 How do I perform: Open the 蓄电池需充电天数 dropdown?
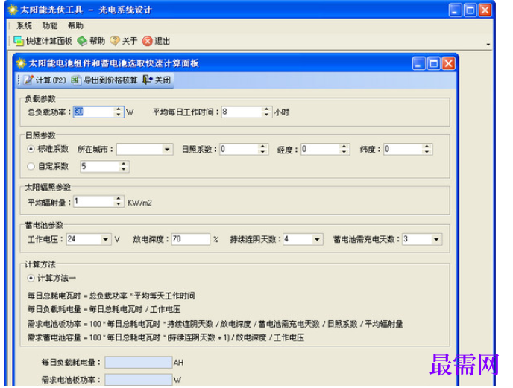tap(436, 239)
